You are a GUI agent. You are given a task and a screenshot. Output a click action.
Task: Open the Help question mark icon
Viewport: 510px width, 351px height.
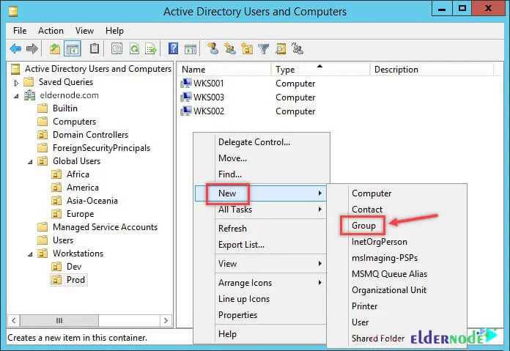tap(173, 49)
